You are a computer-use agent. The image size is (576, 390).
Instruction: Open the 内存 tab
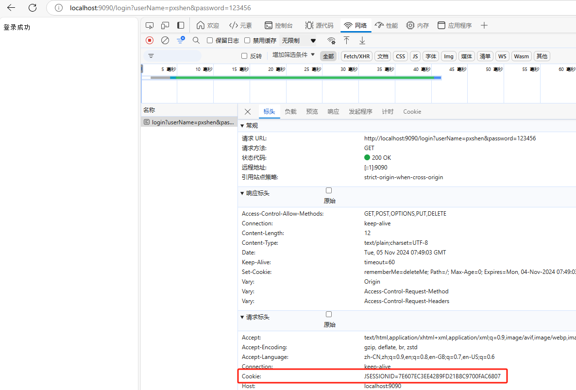418,25
